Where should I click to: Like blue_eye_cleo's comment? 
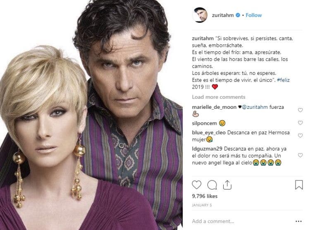[x=300, y=136]
